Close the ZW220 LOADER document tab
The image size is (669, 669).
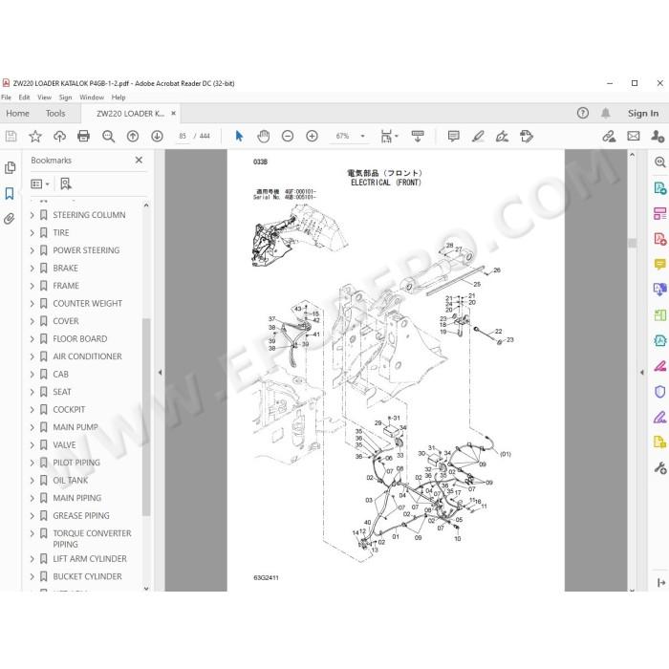coord(173,114)
